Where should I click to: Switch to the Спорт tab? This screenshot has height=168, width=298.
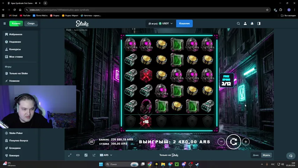(31, 23)
